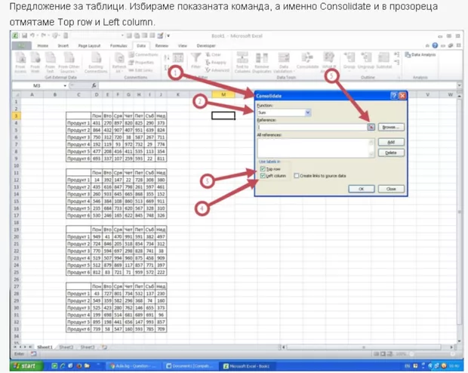Click the Windows start button
This screenshot has width=468, height=373.
click(x=26, y=366)
